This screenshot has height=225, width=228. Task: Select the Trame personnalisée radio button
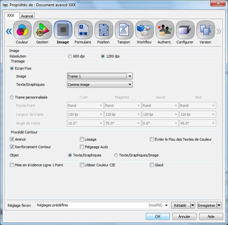pyautogui.click(x=12, y=97)
